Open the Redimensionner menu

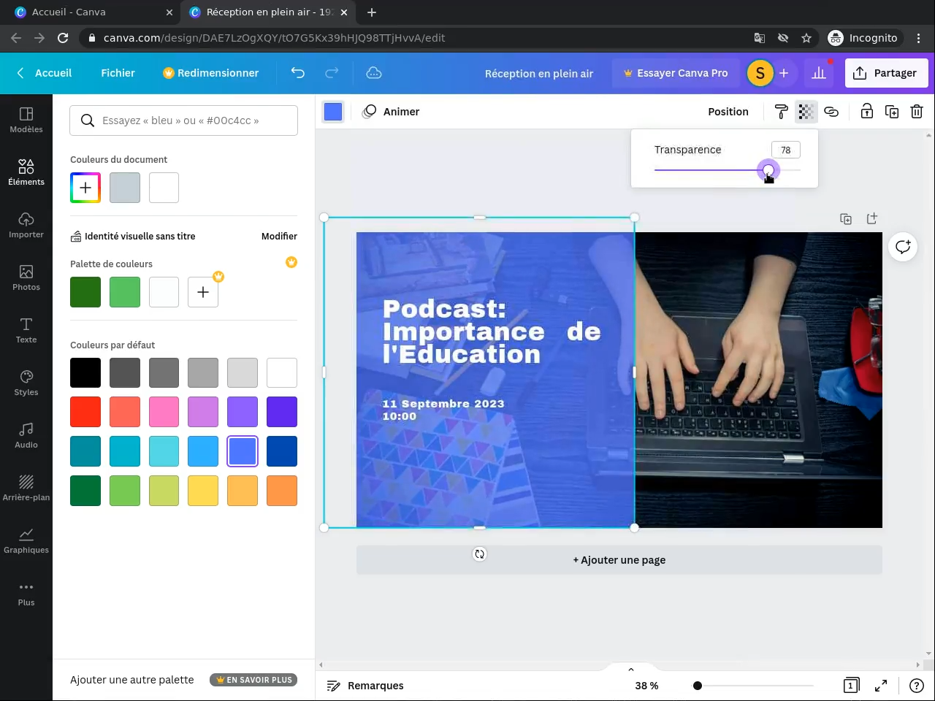click(210, 73)
